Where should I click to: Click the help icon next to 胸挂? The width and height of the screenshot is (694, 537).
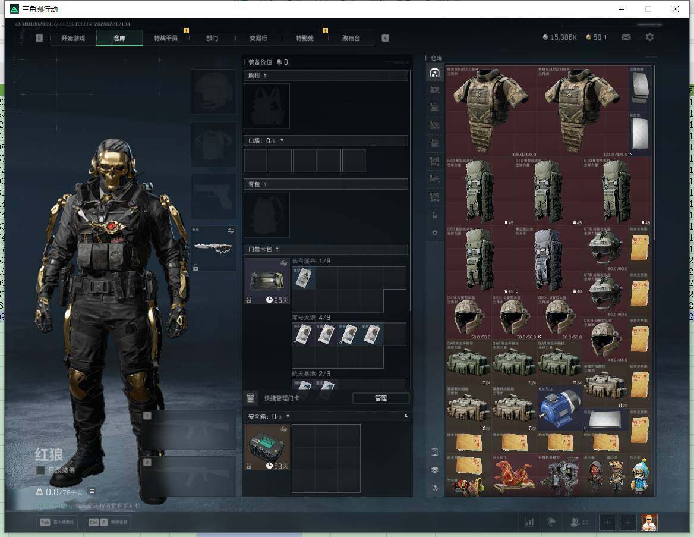(265, 76)
